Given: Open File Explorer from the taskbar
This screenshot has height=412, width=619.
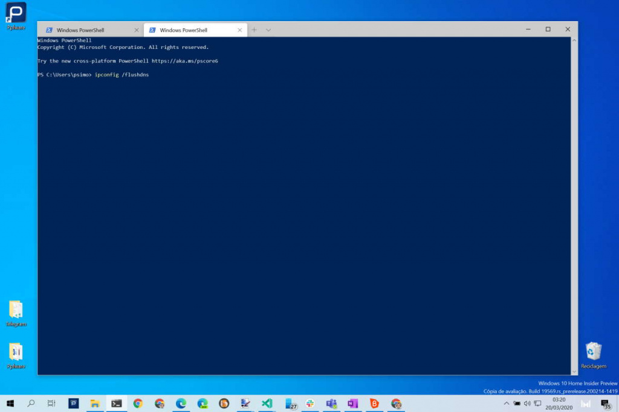Looking at the screenshot, I should click(x=95, y=404).
